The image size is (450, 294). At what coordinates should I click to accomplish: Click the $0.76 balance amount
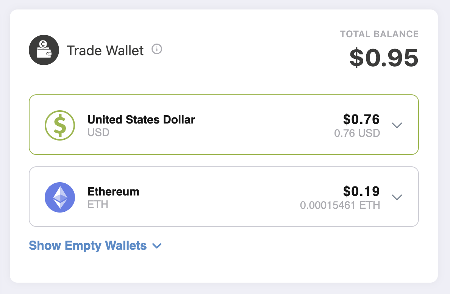[x=361, y=119]
